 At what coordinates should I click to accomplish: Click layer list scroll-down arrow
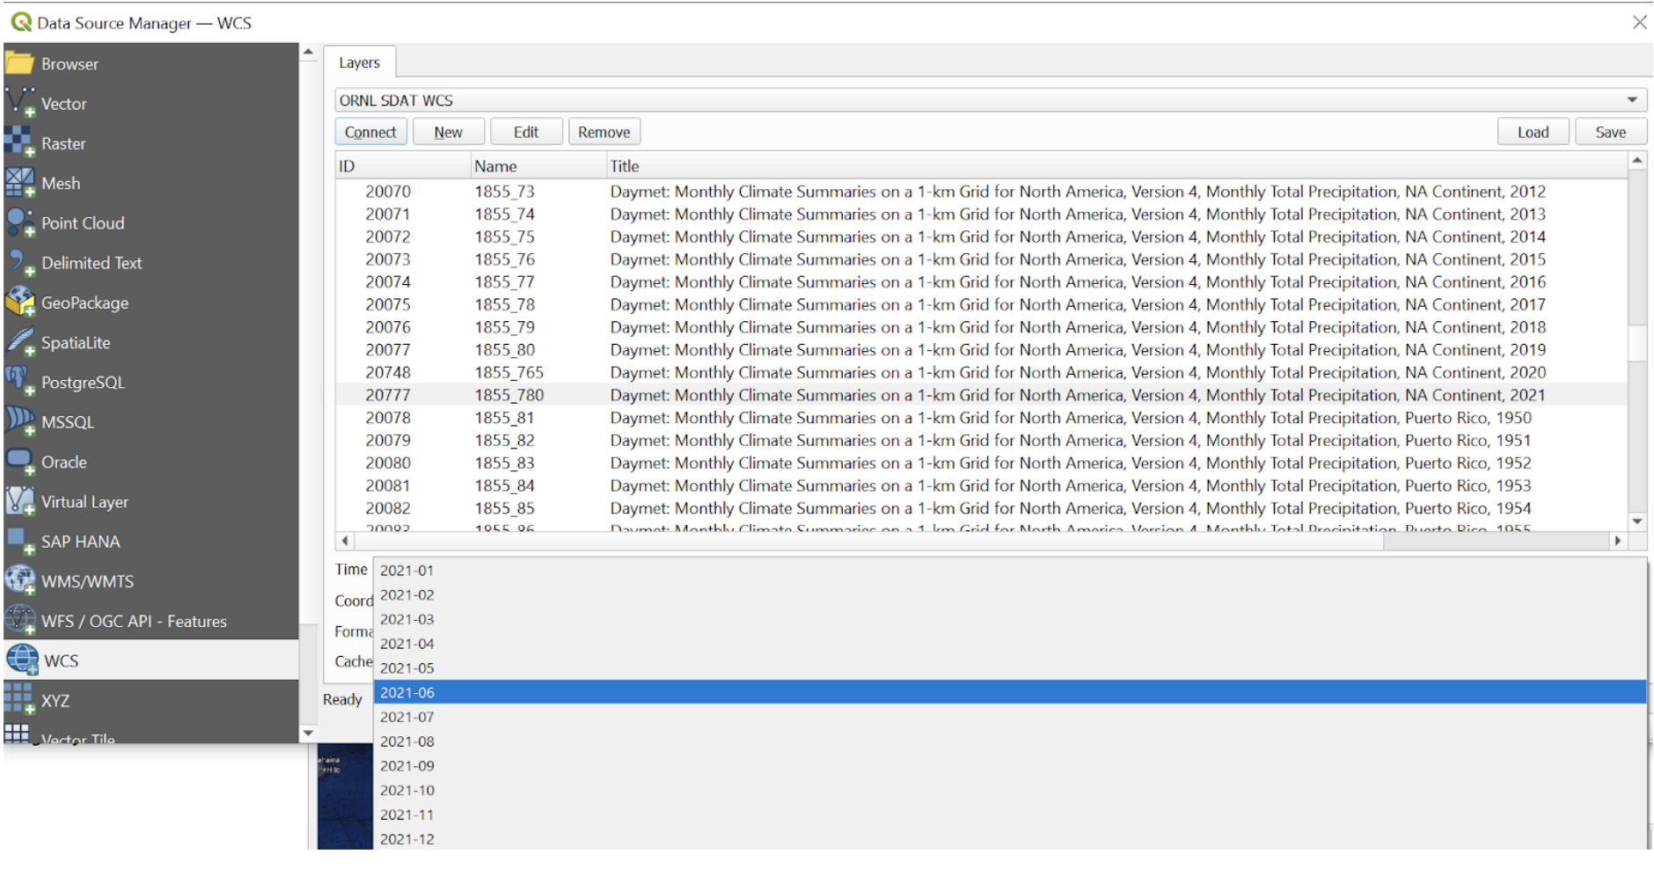pos(1636,522)
